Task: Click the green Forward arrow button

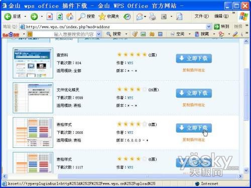Action: (x=34, y=17)
